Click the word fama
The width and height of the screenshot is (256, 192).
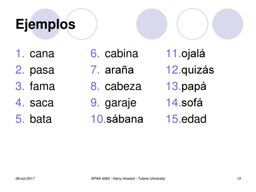pos(42,86)
